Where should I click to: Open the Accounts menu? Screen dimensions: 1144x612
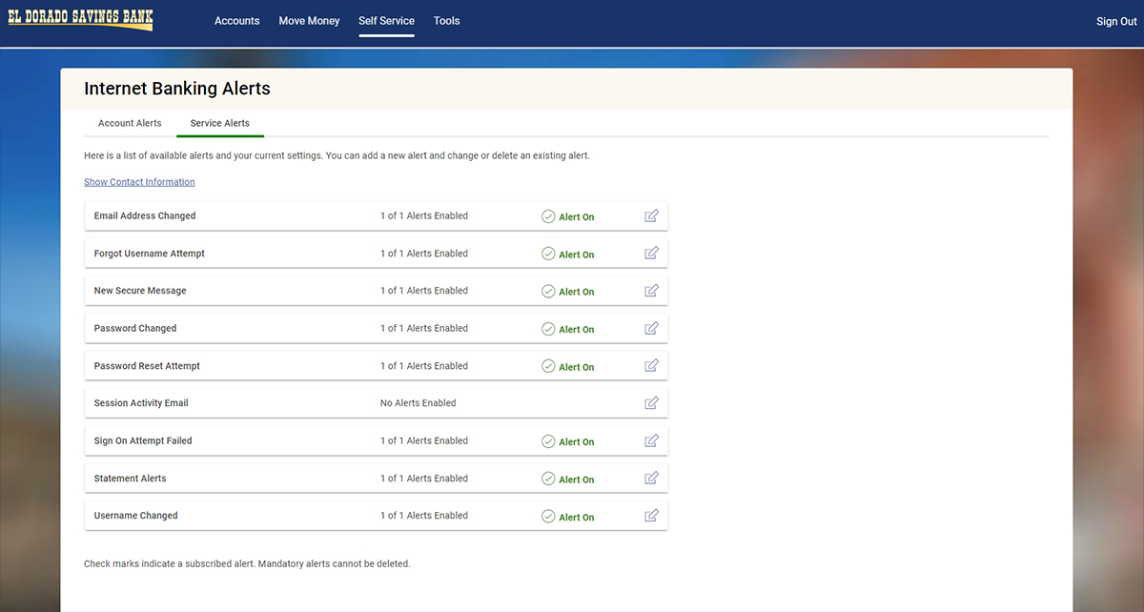click(236, 21)
